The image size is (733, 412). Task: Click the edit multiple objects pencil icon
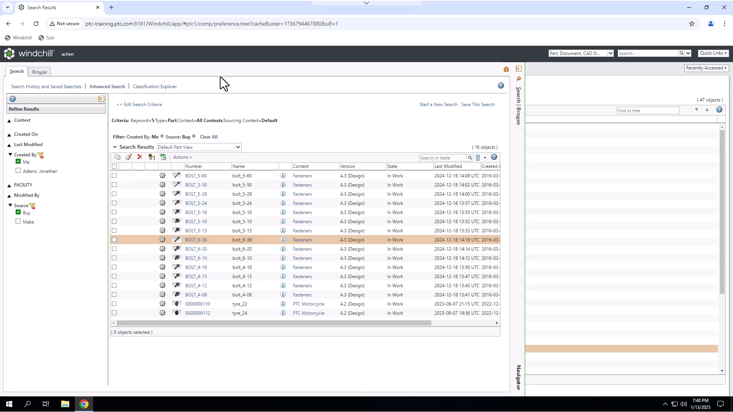tap(129, 157)
